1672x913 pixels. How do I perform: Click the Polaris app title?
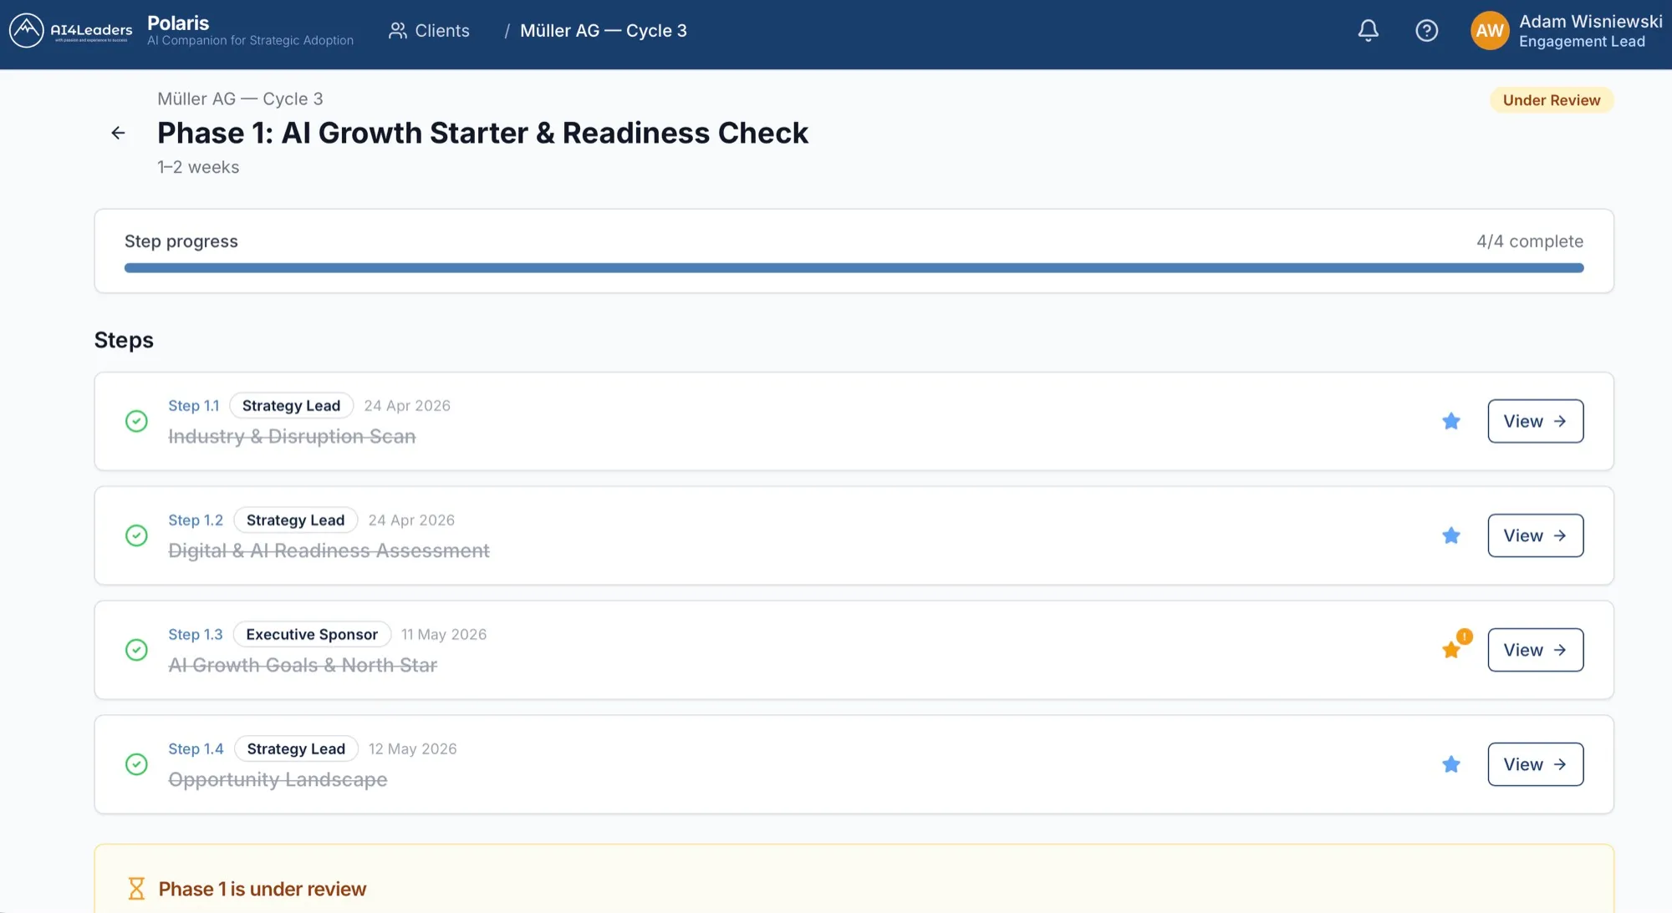[178, 23]
